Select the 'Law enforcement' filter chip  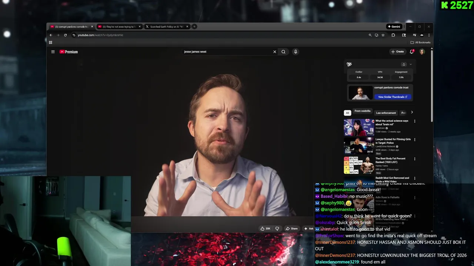(x=386, y=113)
